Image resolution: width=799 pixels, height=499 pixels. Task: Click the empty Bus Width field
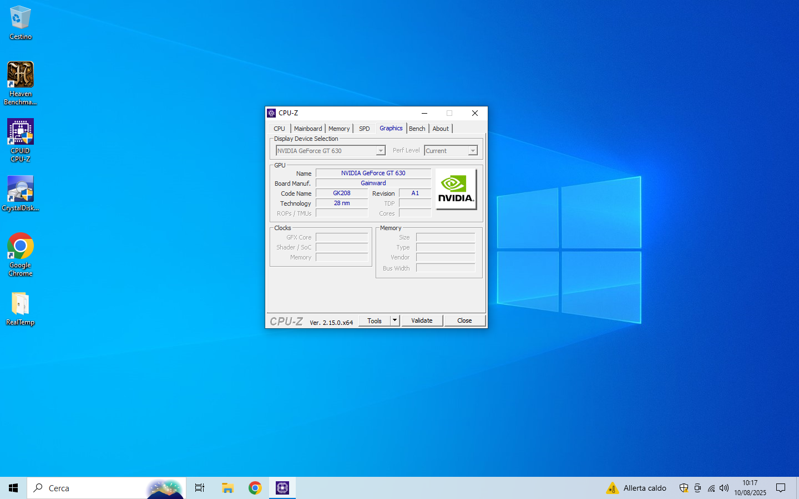[446, 268]
